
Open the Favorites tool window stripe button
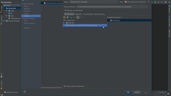1,85
